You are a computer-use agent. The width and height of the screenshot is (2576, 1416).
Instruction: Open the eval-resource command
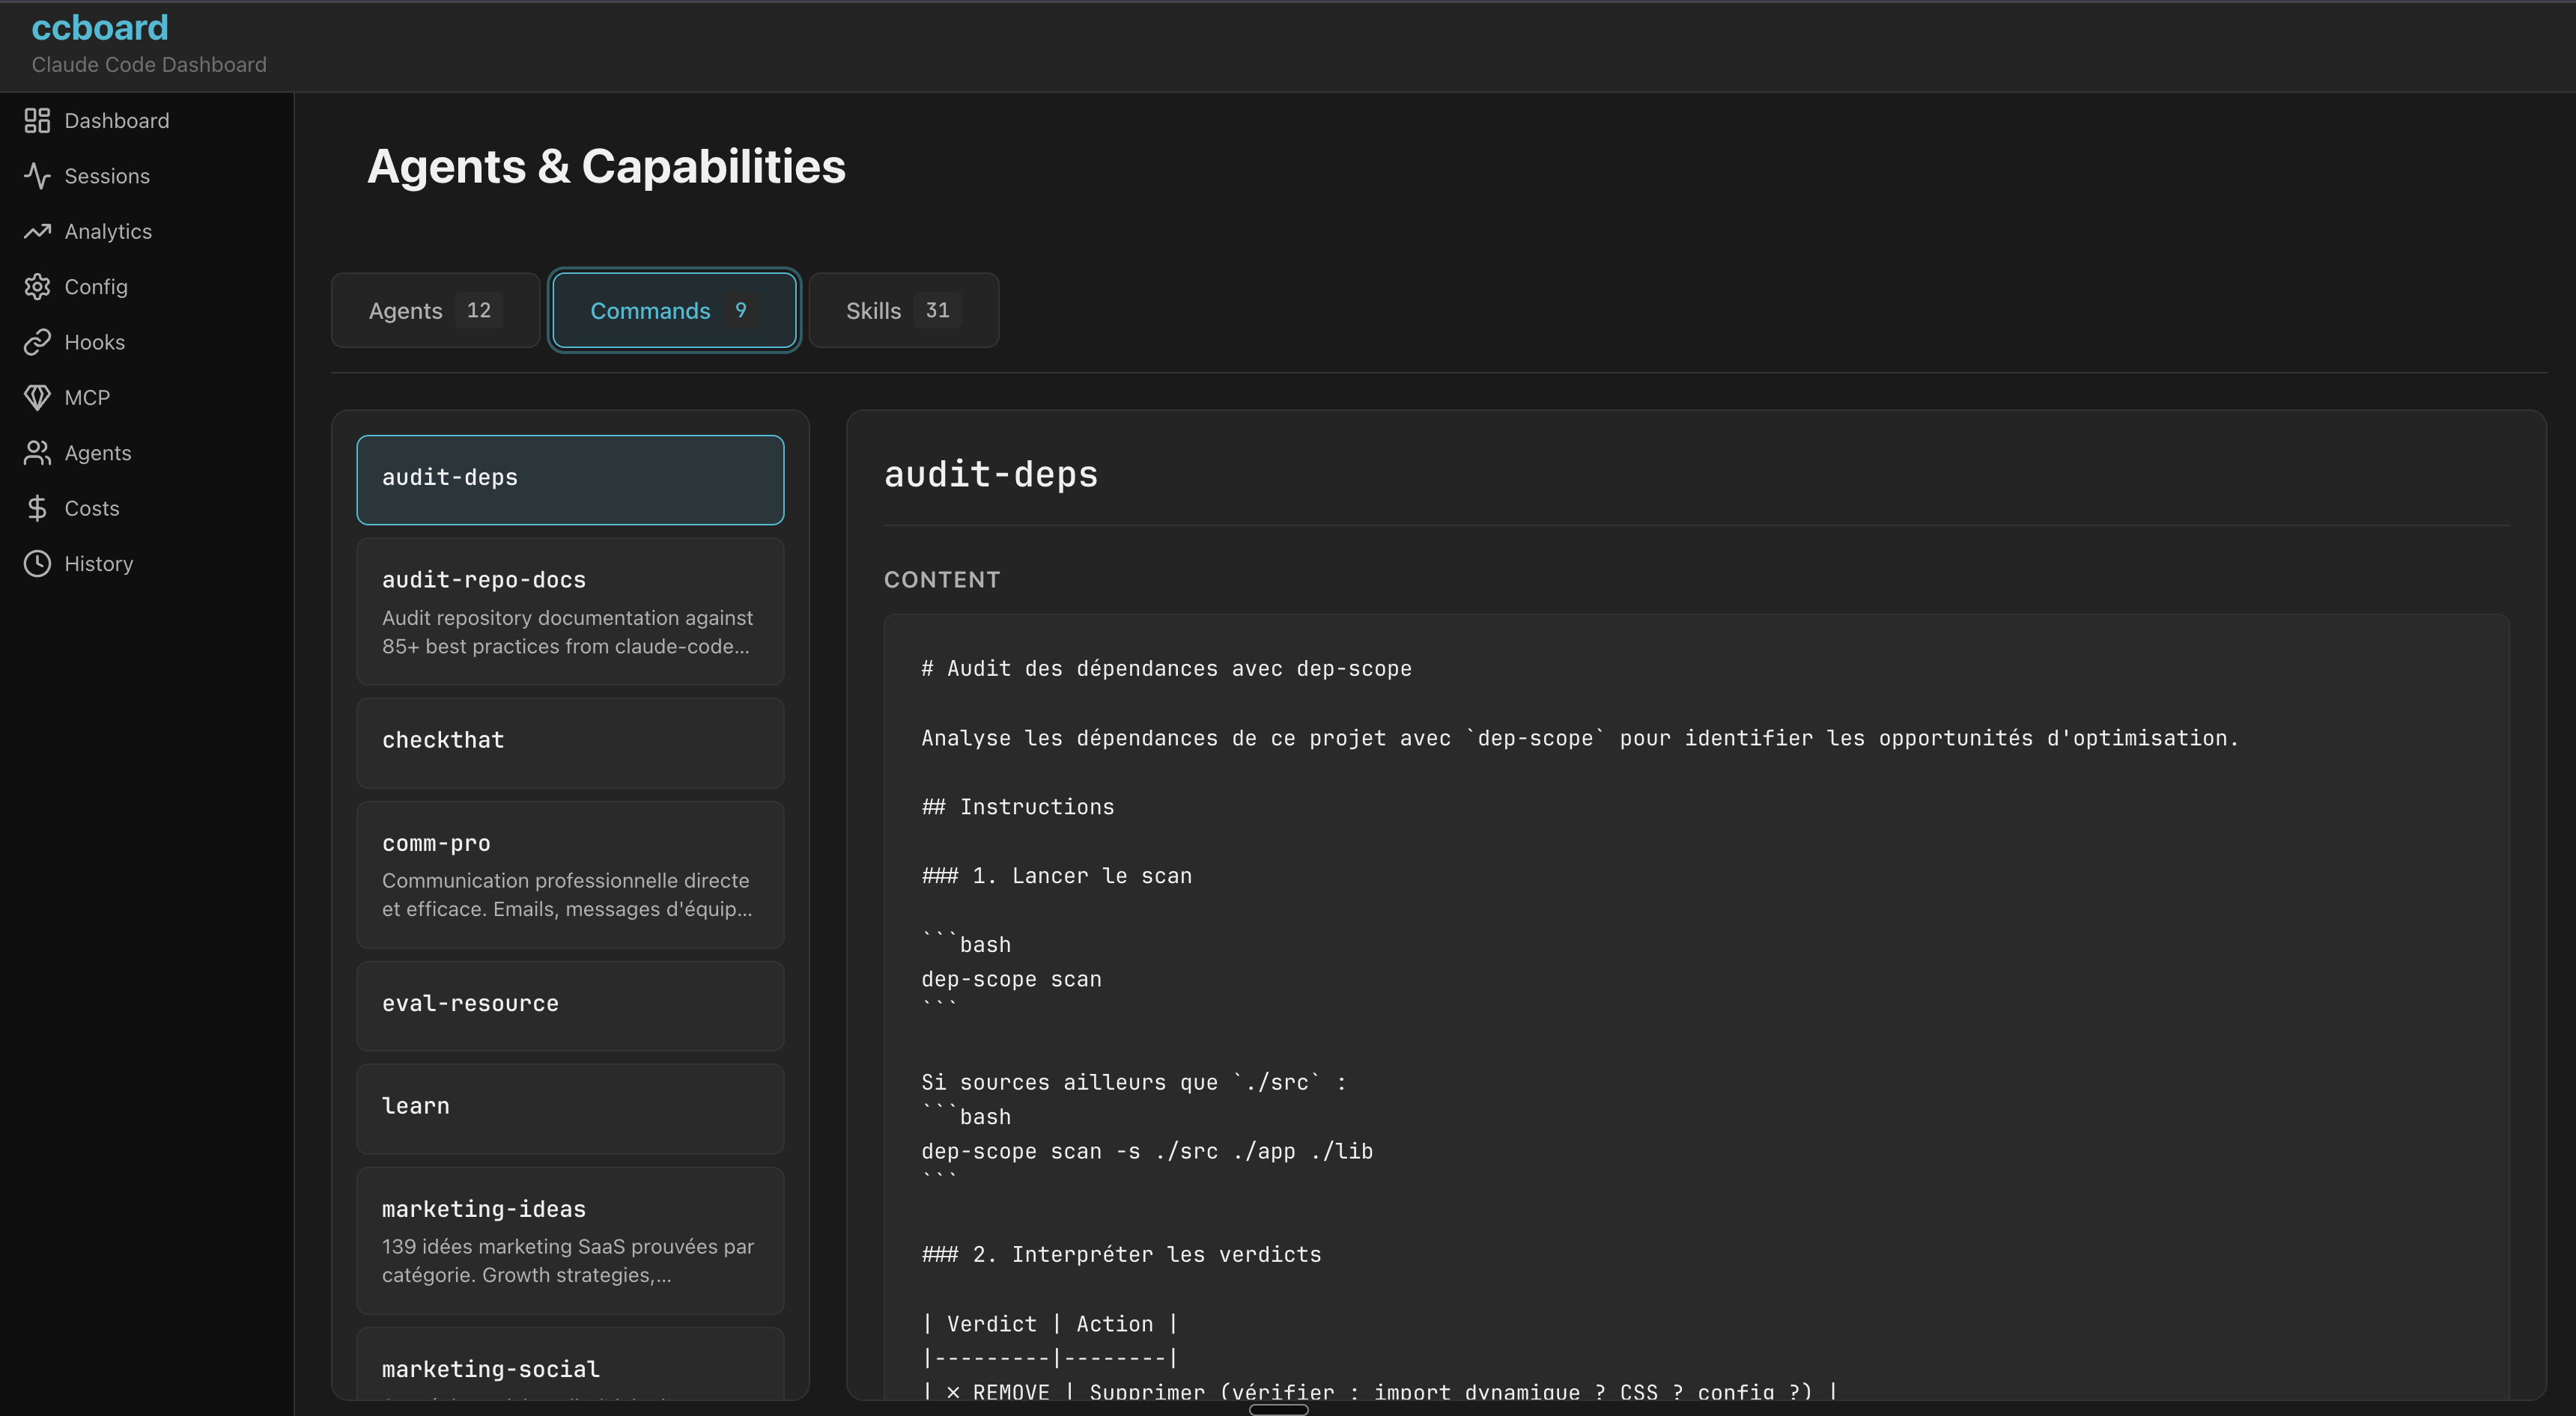tap(569, 1004)
